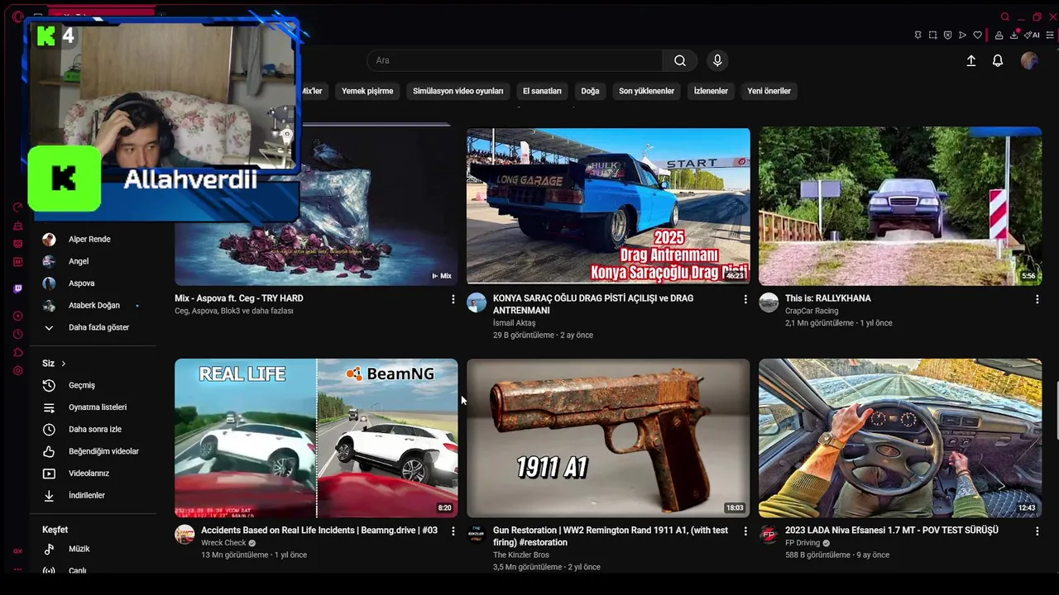Select 'Simülasyon video oyunları' filter chip
The width and height of the screenshot is (1059, 595).
click(x=458, y=91)
